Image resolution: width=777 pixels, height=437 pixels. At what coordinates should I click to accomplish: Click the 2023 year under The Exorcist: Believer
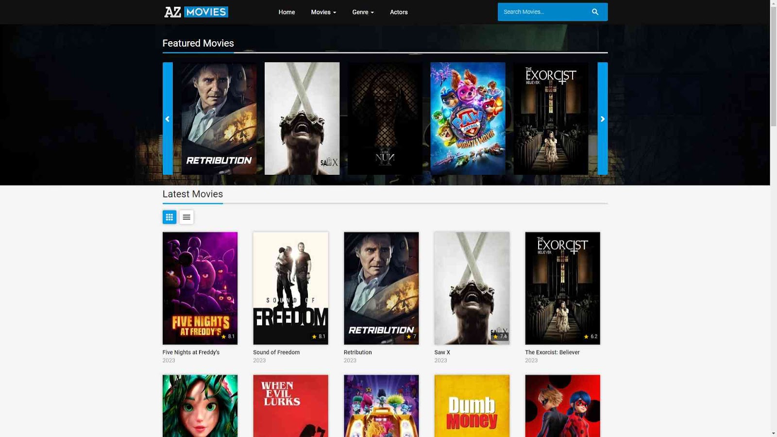point(531,361)
